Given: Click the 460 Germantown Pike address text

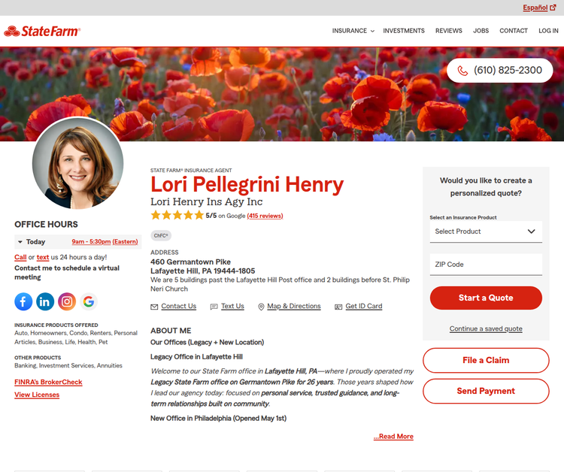Looking at the screenshot, I should click(191, 262).
